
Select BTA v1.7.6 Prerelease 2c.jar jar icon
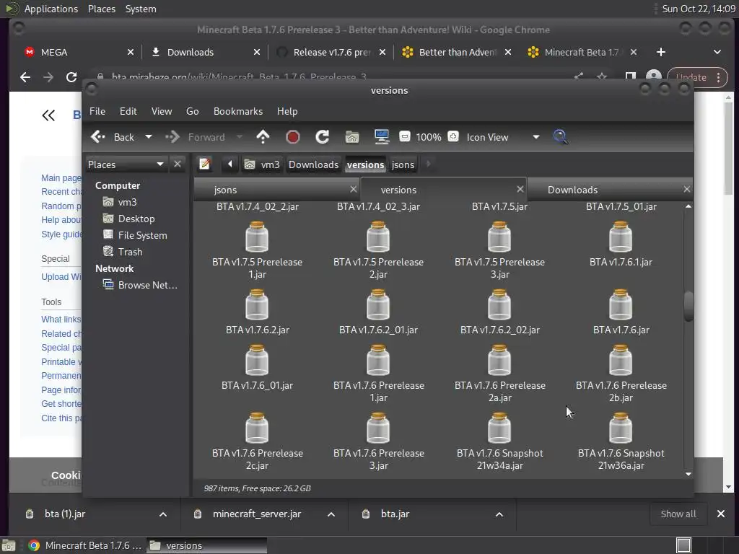[257, 428]
